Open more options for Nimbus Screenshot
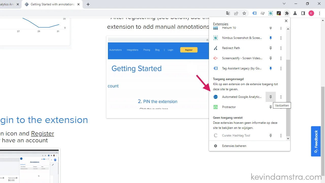 (x=281, y=38)
